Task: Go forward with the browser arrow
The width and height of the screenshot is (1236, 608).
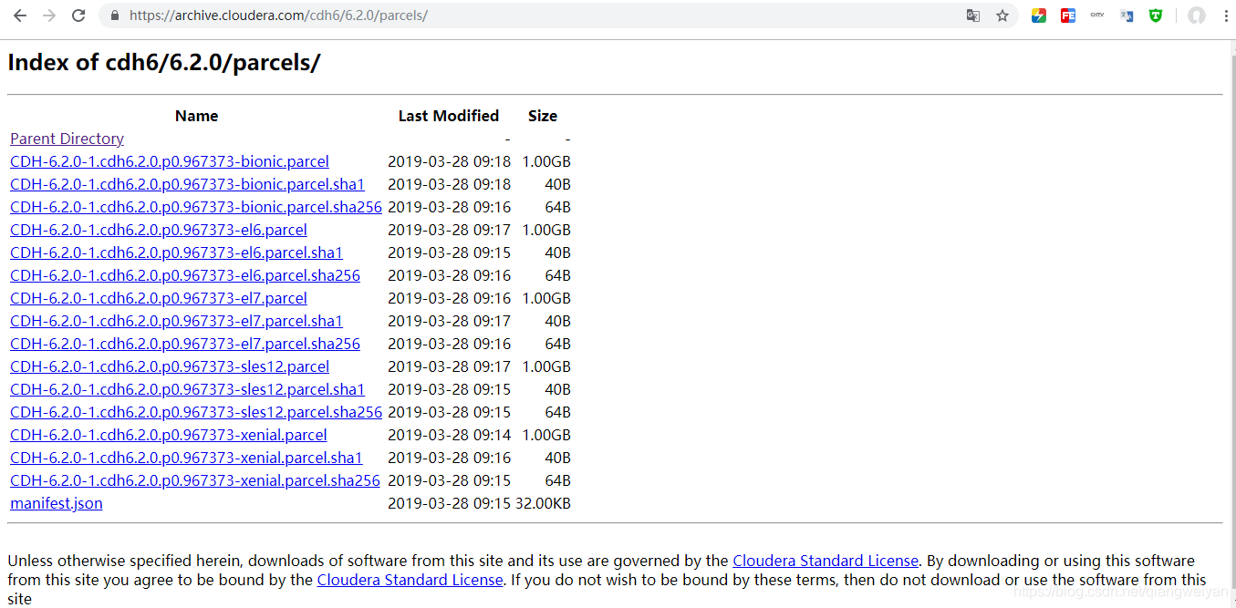Action: click(49, 15)
